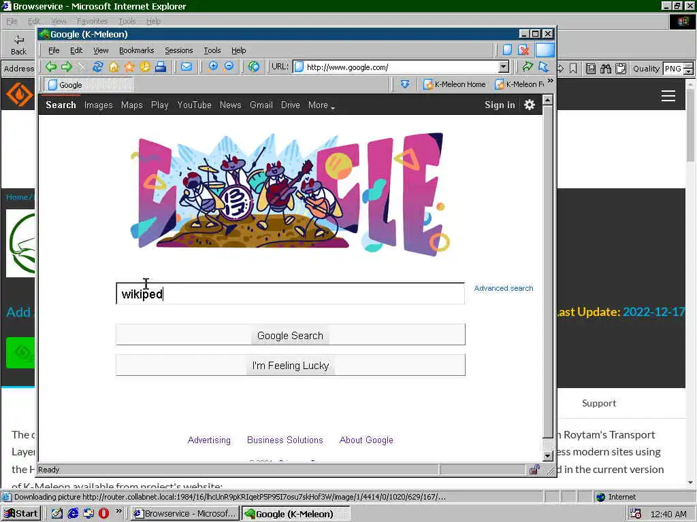This screenshot has height=522, width=697.
Task: Click the globe search icon in K-Meleon toolbar
Action: point(254,67)
